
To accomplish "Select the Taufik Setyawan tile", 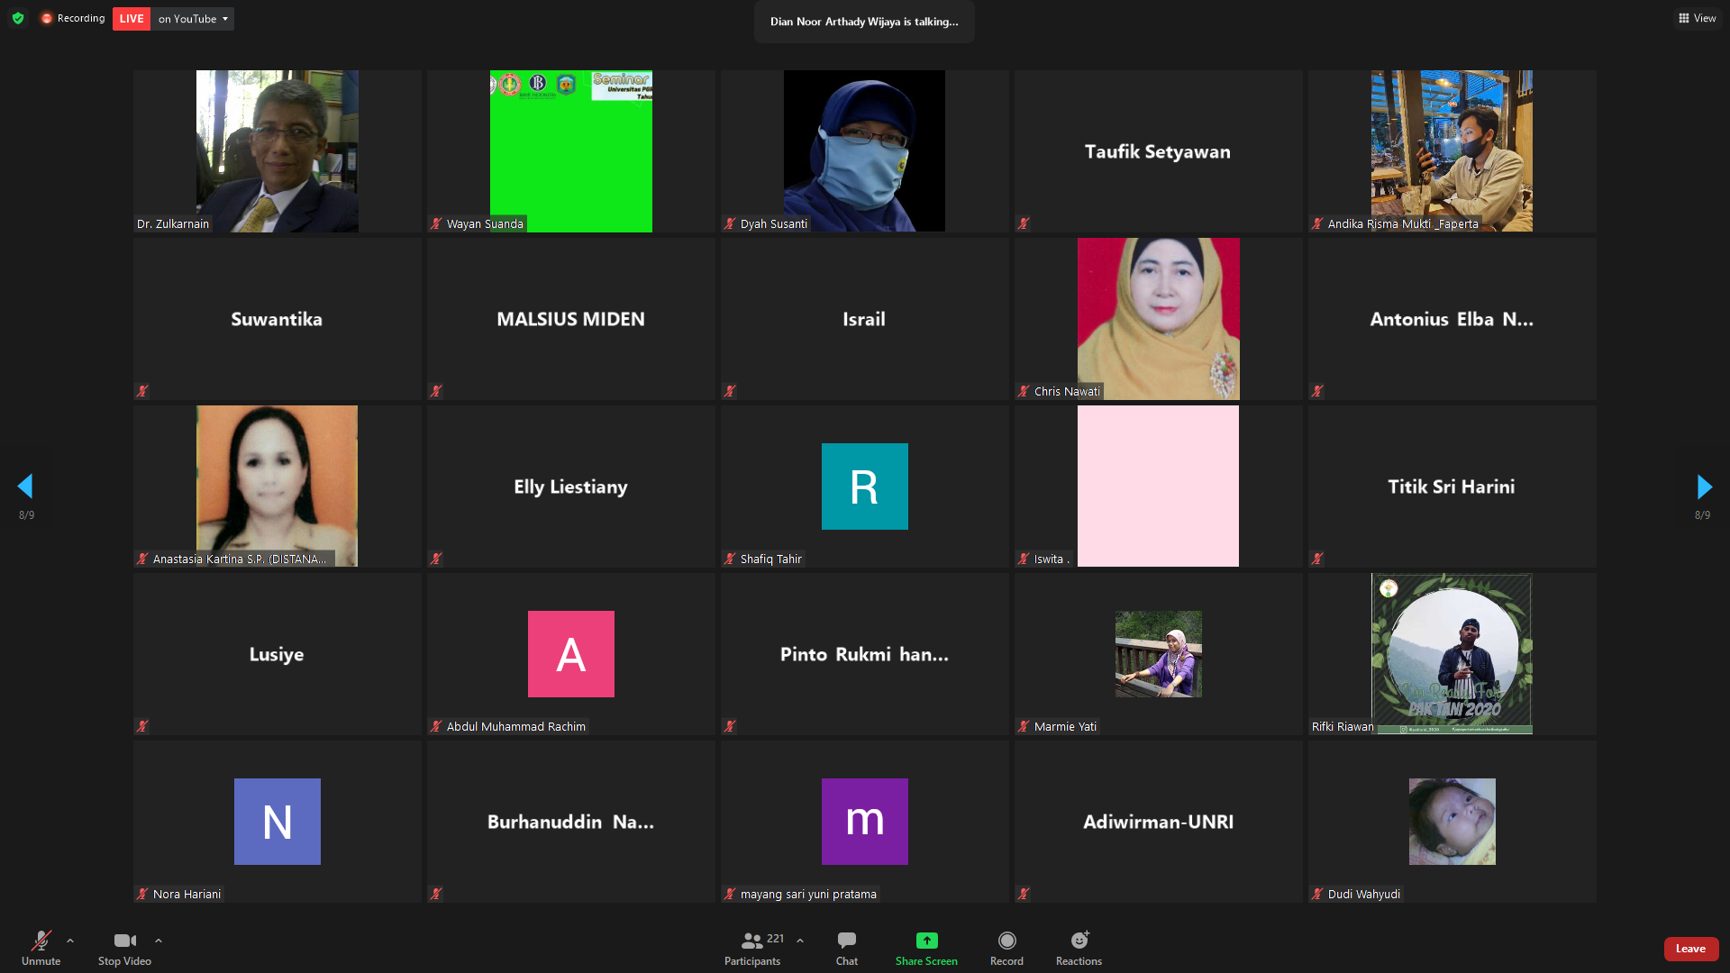I will pos(1159,150).
